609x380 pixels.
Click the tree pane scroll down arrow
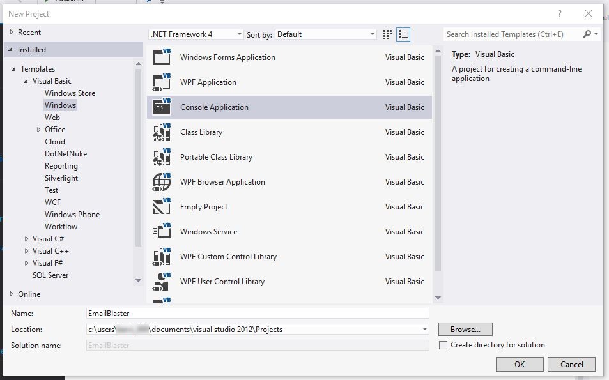pos(138,280)
